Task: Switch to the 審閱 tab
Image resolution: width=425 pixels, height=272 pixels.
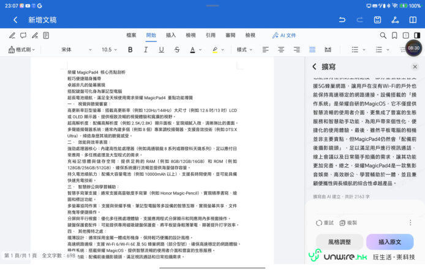Action: tap(230, 36)
